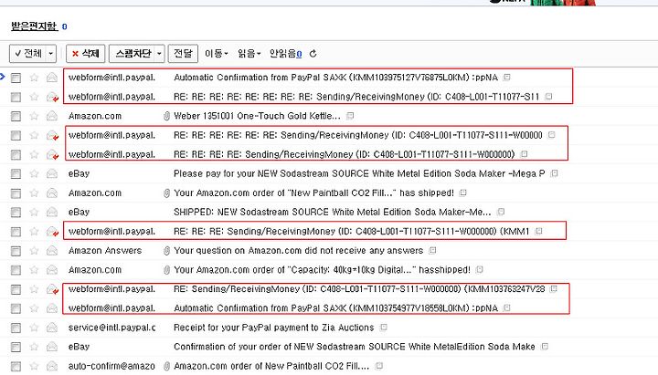The height and width of the screenshot is (375, 658).
Task: Click the 전달 forward button
Action: tap(183, 54)
